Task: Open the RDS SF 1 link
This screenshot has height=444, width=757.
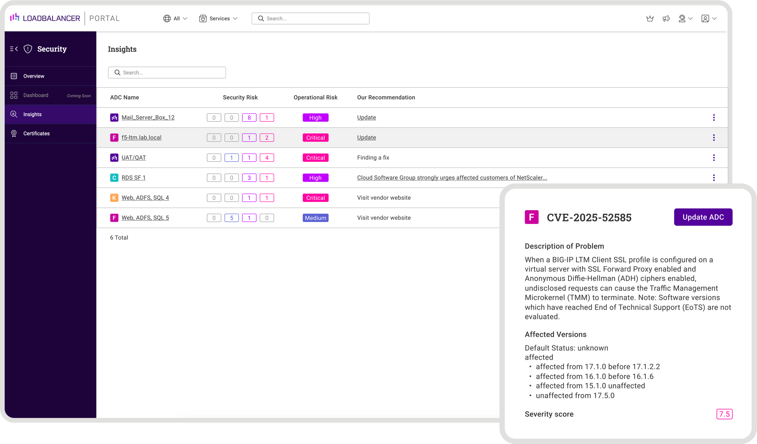Action: click(x=134, y=178)
